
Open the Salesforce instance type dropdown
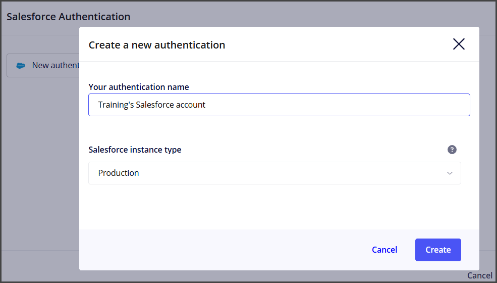coord(274,173)
